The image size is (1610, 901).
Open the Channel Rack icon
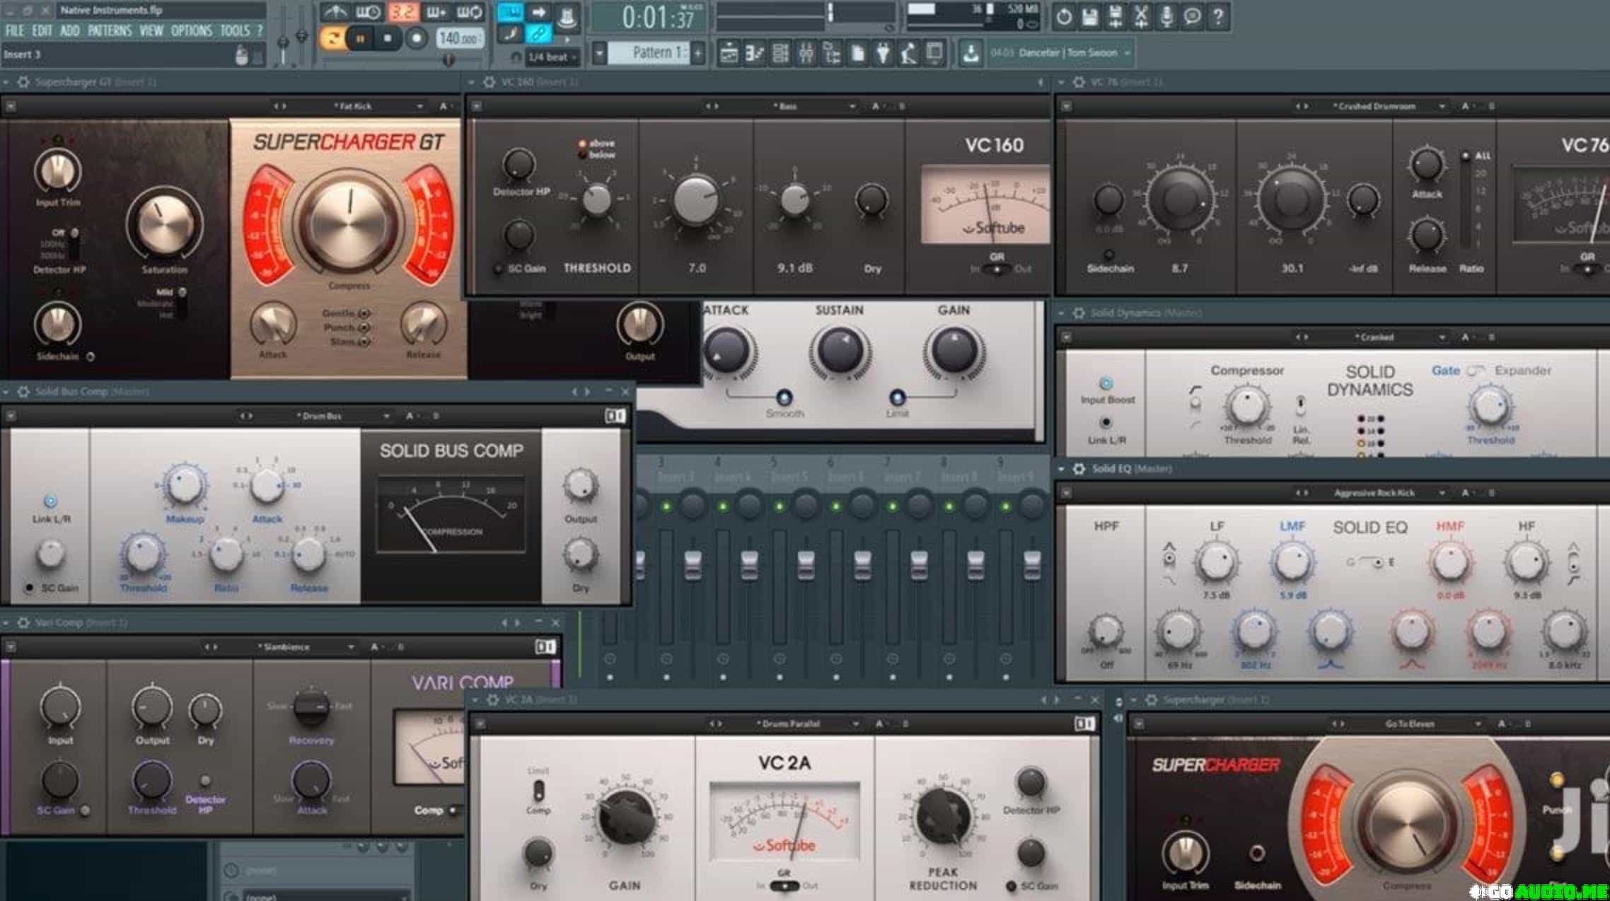[x=780, y=53]
